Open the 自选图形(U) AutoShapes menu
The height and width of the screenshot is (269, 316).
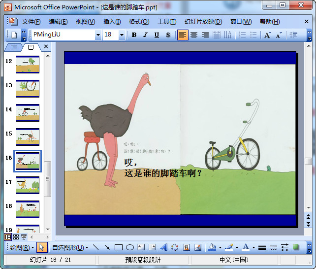[70, 247]
